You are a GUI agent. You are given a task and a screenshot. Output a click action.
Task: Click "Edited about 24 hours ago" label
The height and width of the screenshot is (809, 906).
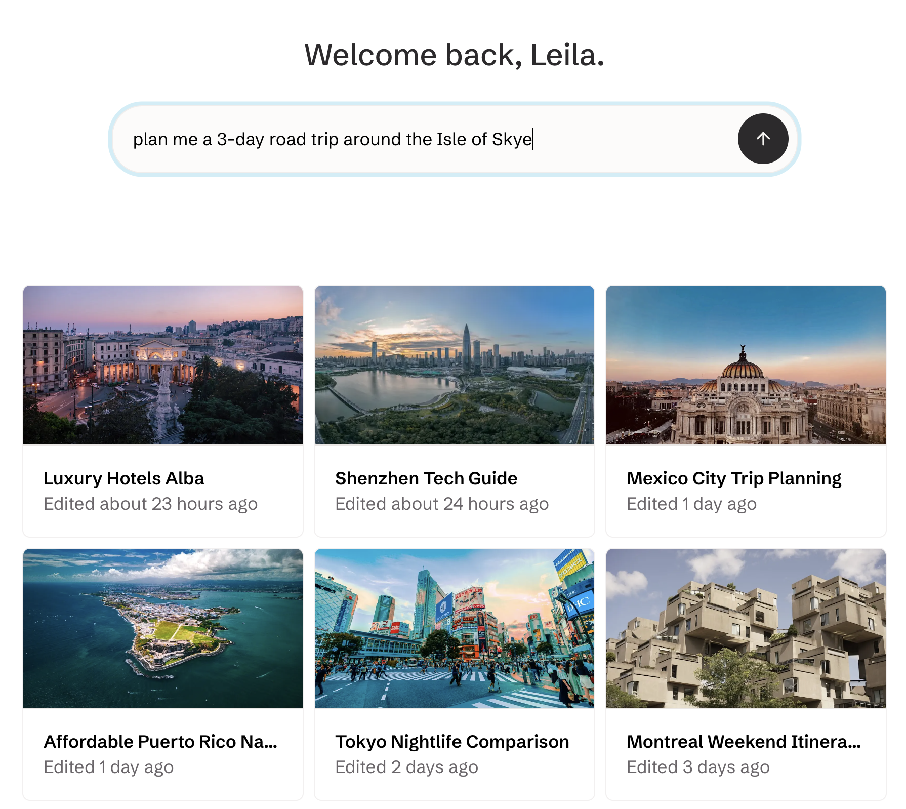[442, 504]
